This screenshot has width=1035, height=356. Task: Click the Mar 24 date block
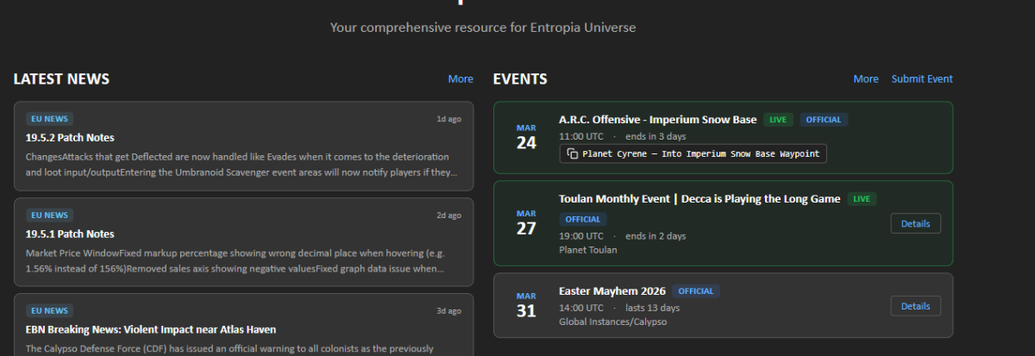526,138
